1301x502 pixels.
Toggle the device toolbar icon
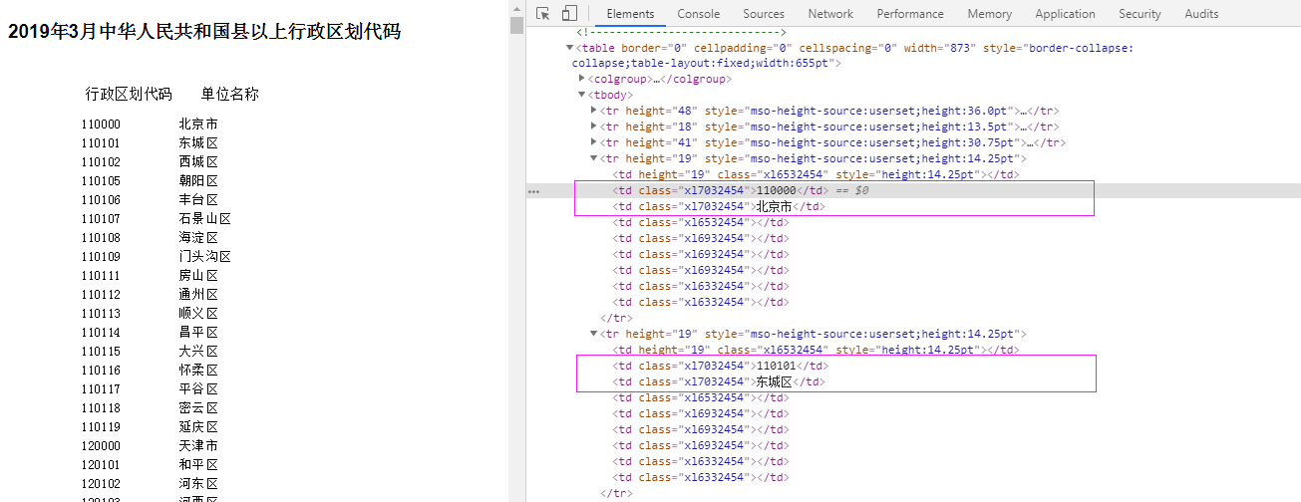click(x=569, y=14)
